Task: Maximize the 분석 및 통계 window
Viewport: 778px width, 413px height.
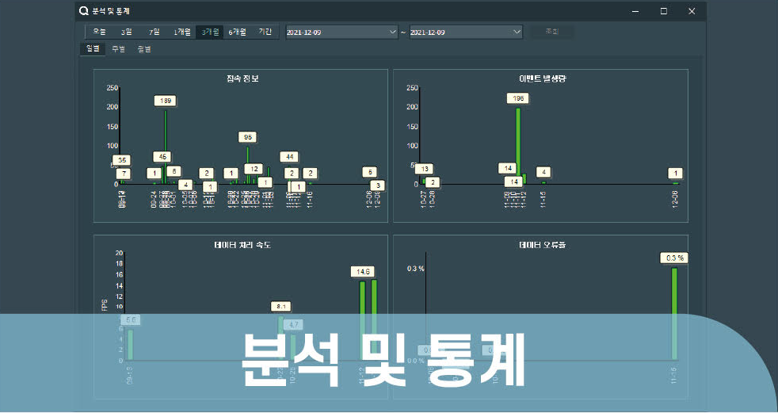Action: click(663, 11)
